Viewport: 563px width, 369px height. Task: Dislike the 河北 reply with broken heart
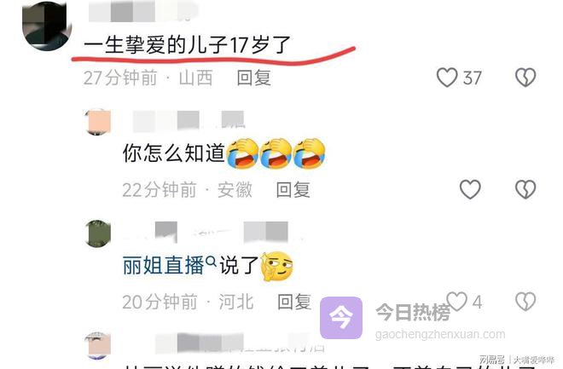coord(525,301)
